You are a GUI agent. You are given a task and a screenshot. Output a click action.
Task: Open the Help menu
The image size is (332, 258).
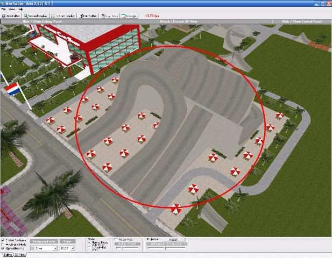(20, 9)
